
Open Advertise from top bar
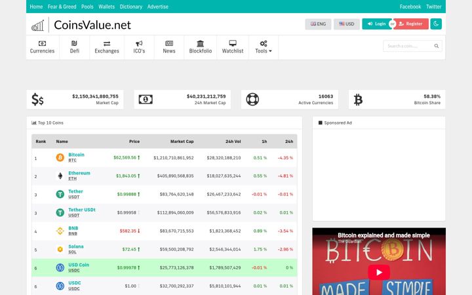(x=158, y=7)
